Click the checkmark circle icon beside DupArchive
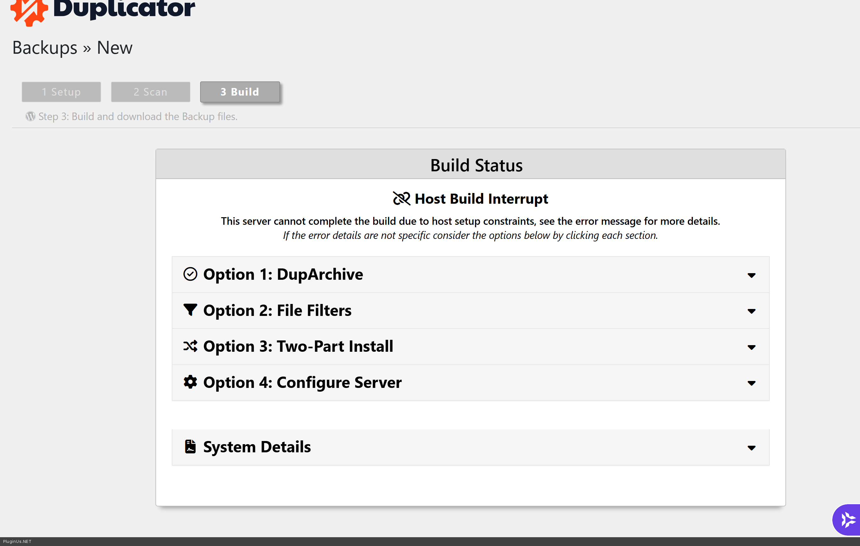Screen dimensions: 860x546 pyautogui.click(x=190, y=274)
